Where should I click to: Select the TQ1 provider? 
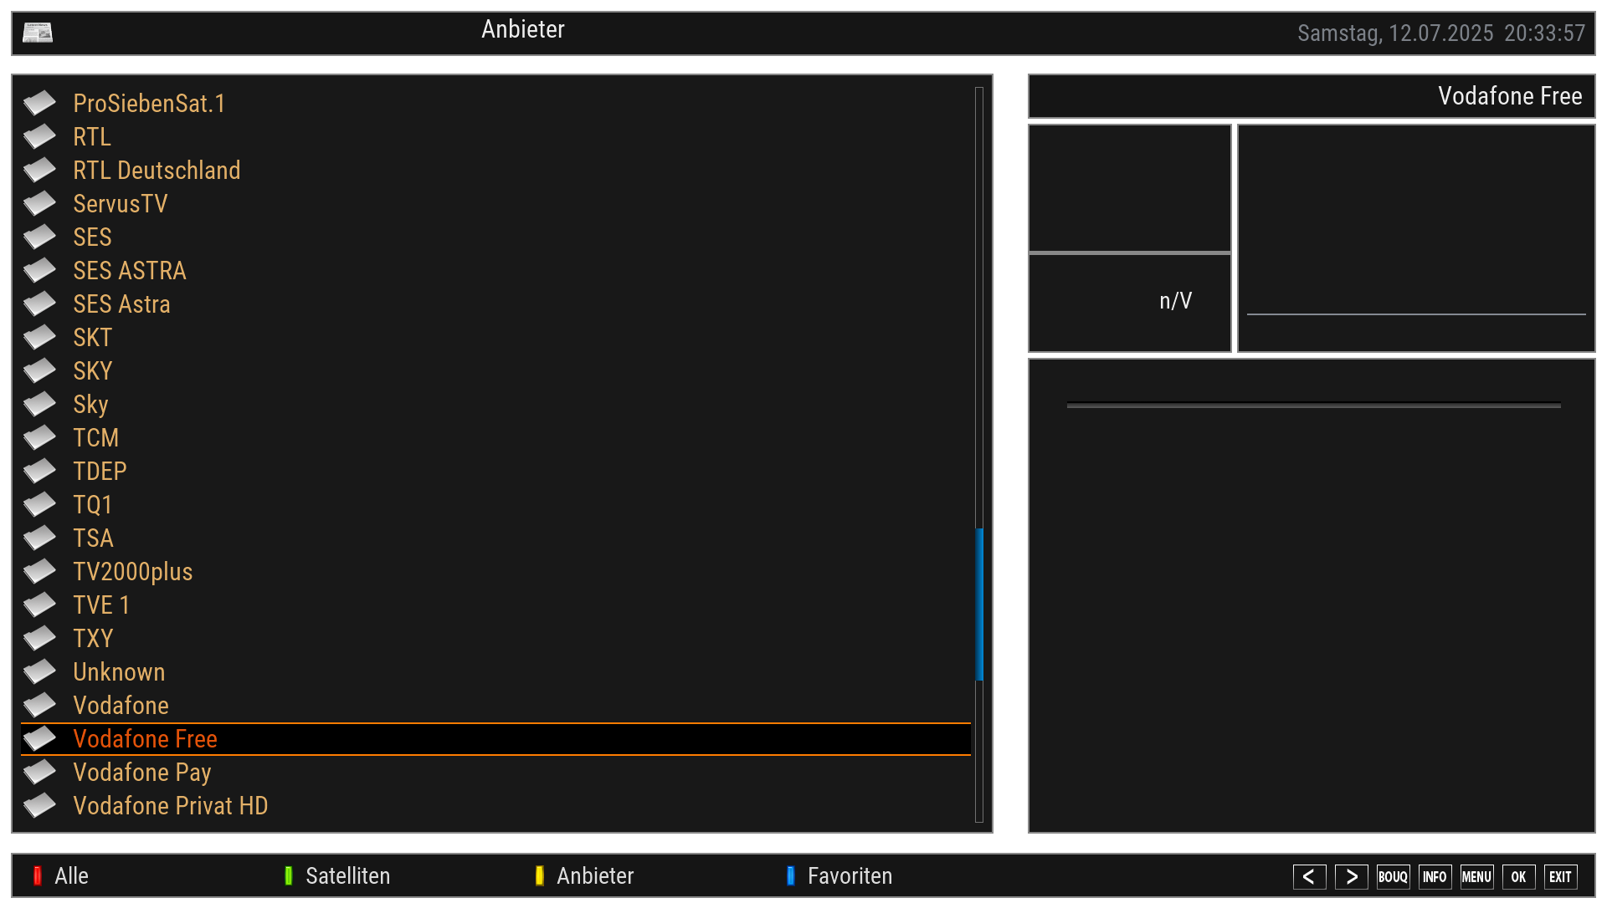tap(495, 504)
